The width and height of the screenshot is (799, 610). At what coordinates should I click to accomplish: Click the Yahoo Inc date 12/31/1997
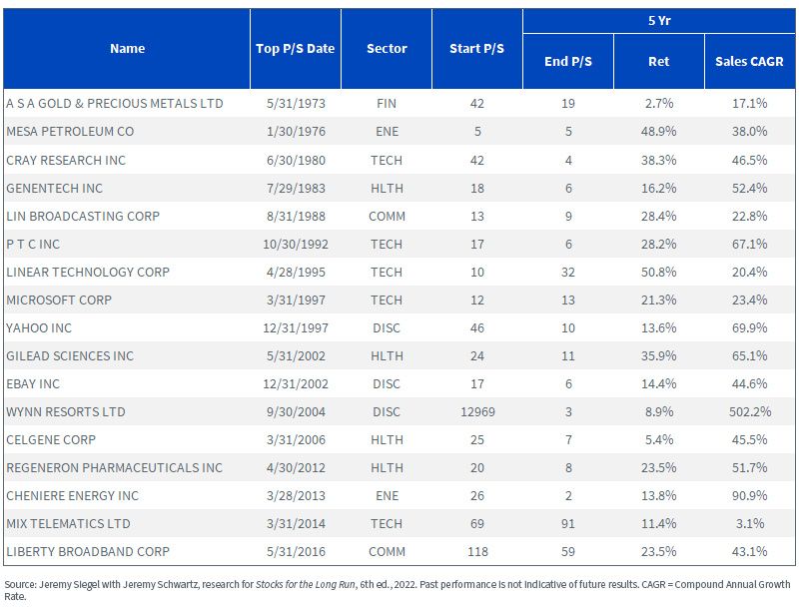click(296, 327)
